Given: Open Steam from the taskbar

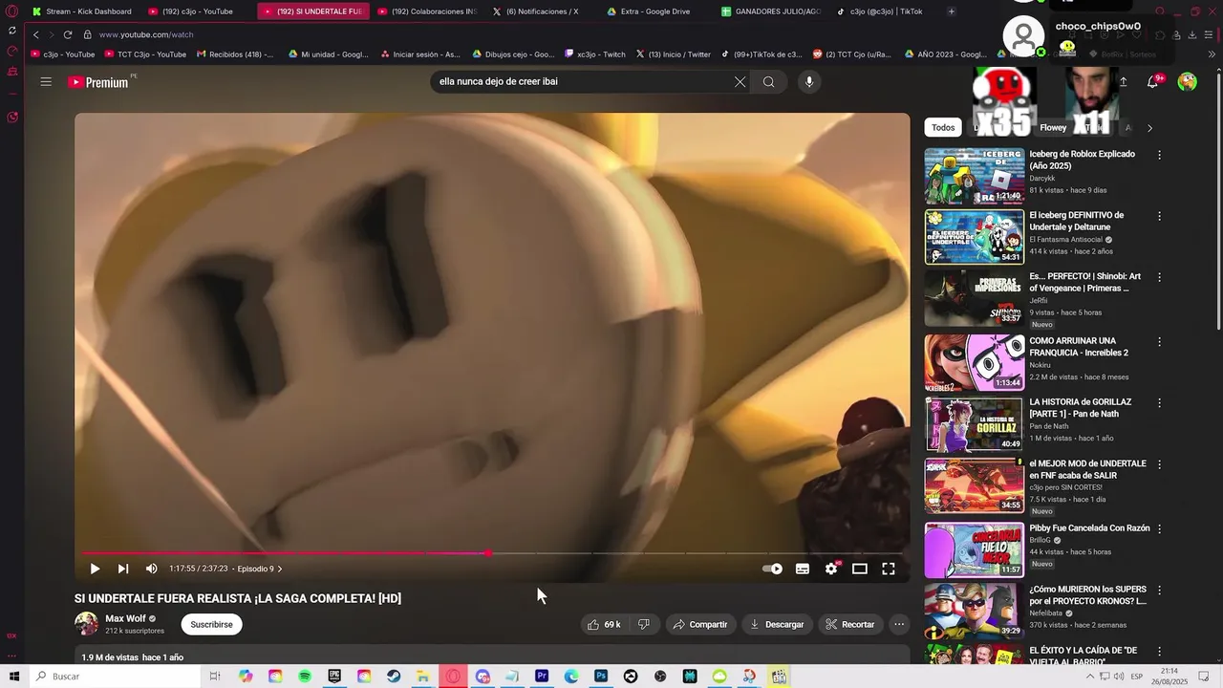Looking at the screenshot, I should point(394,677).
